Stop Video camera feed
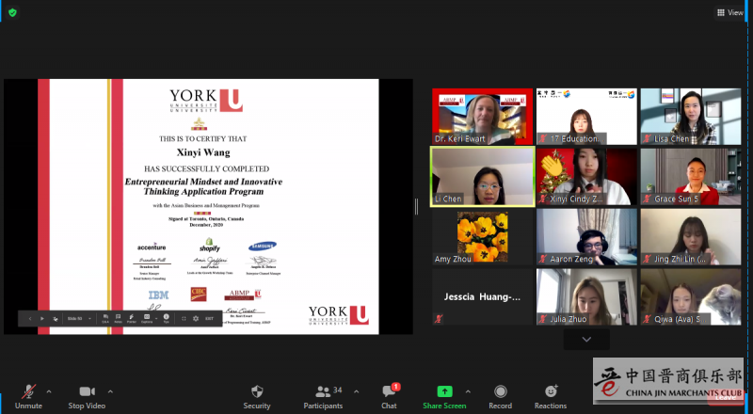 [x=88, y=394]
